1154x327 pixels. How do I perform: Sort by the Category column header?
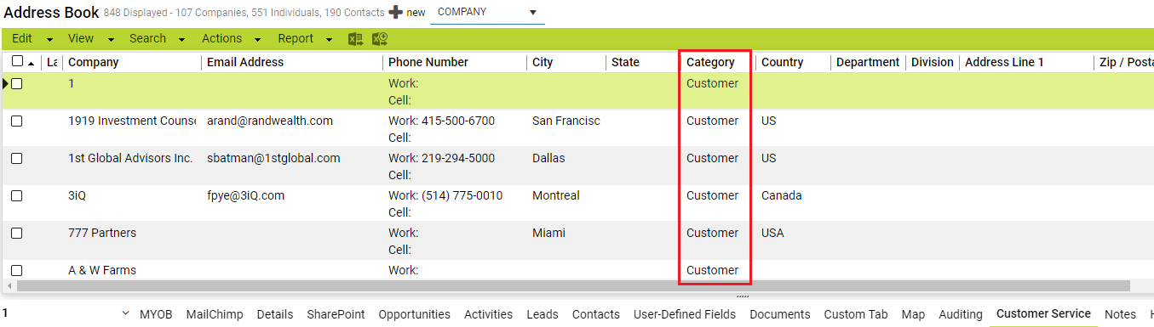click(710, 62)
